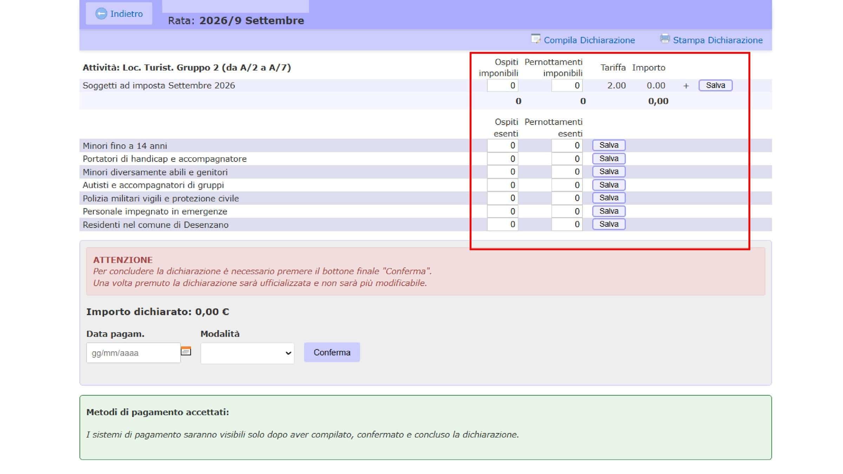Open the Compila Dichiarazione link

589,40
